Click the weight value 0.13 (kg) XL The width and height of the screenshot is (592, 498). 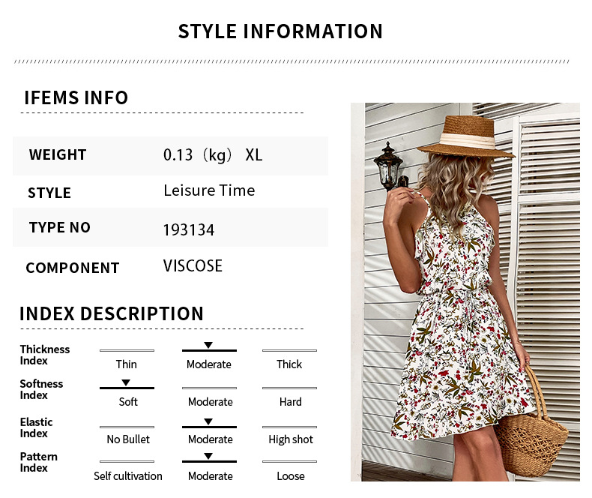(x=213, y=155)
